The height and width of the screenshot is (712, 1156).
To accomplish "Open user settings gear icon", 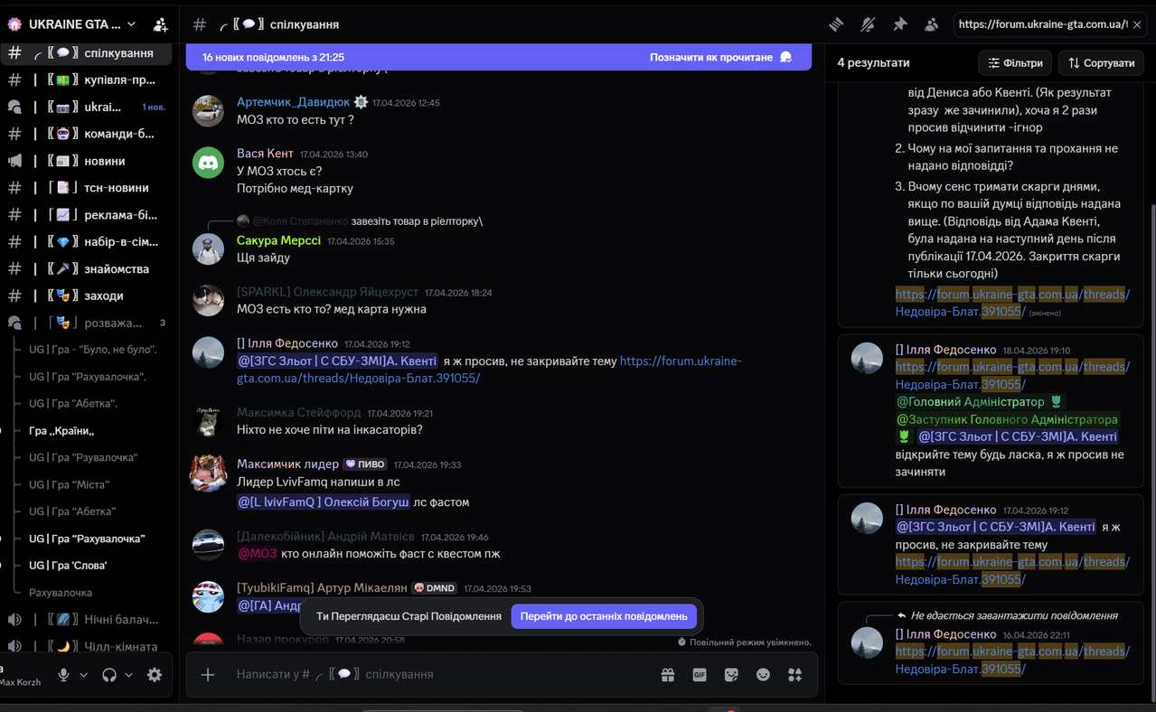I will (x=155, y=674).
